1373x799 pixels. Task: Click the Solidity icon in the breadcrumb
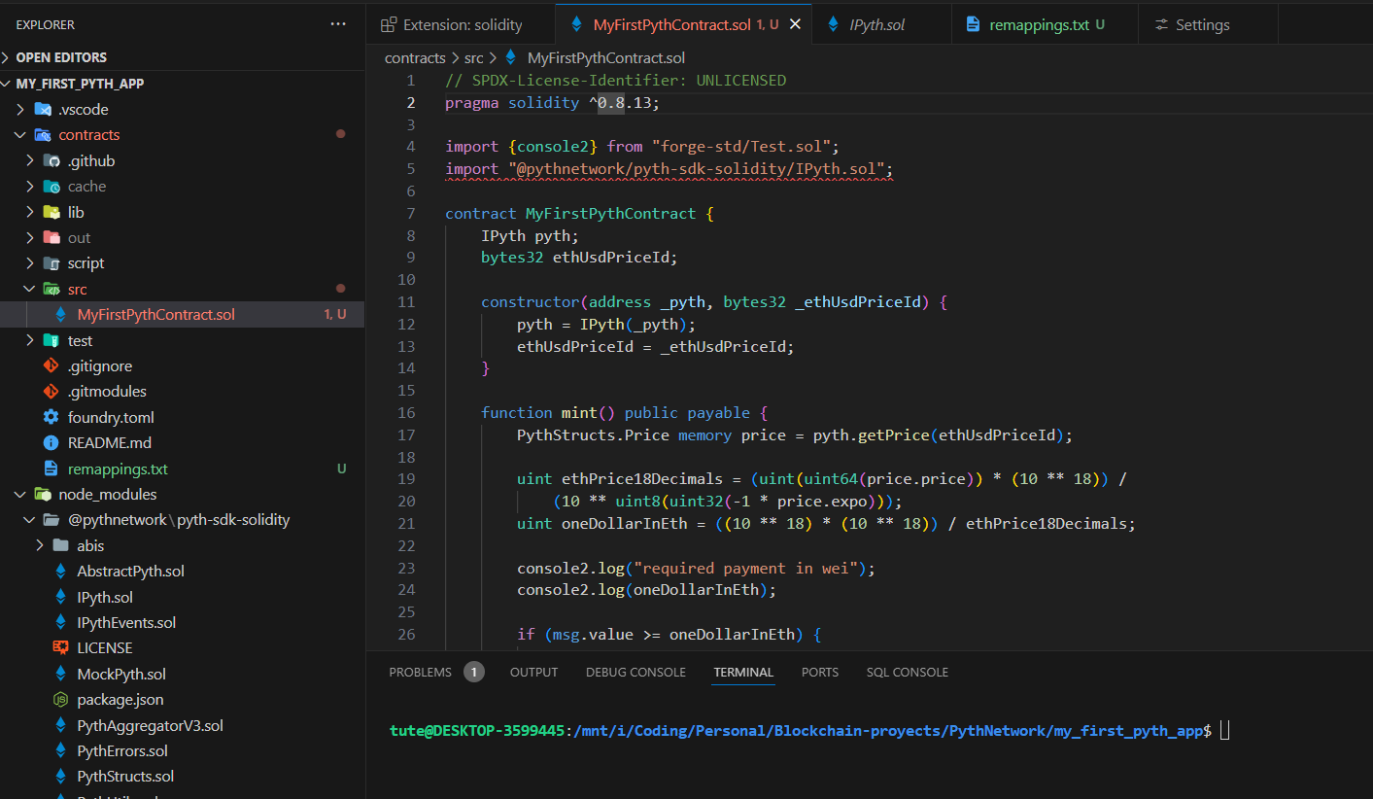511,57
